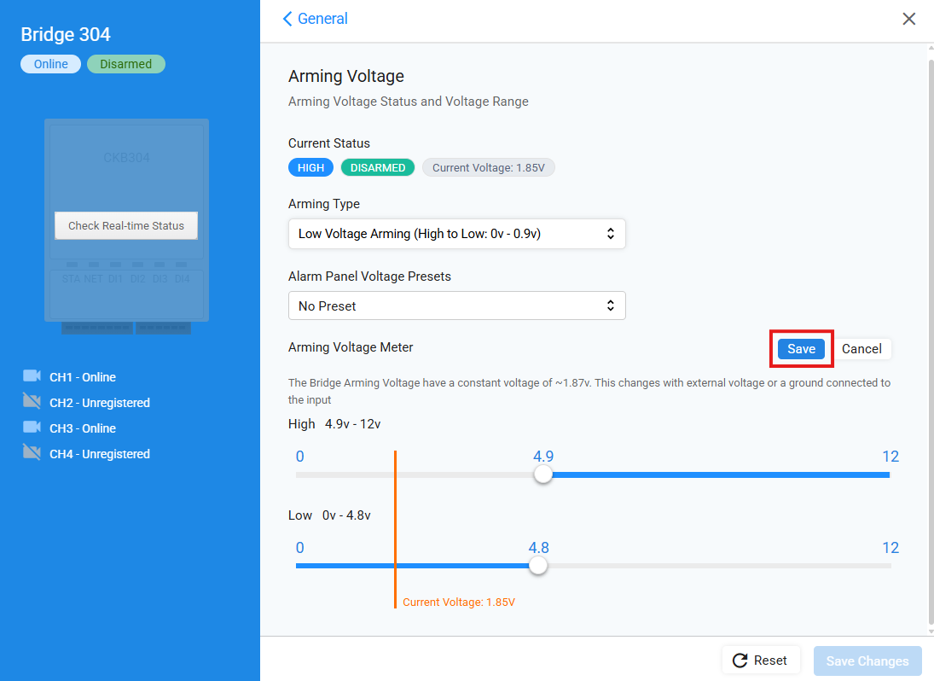
Task: Click the Current Voltage 1.85V chip
Action: (488, 168)
